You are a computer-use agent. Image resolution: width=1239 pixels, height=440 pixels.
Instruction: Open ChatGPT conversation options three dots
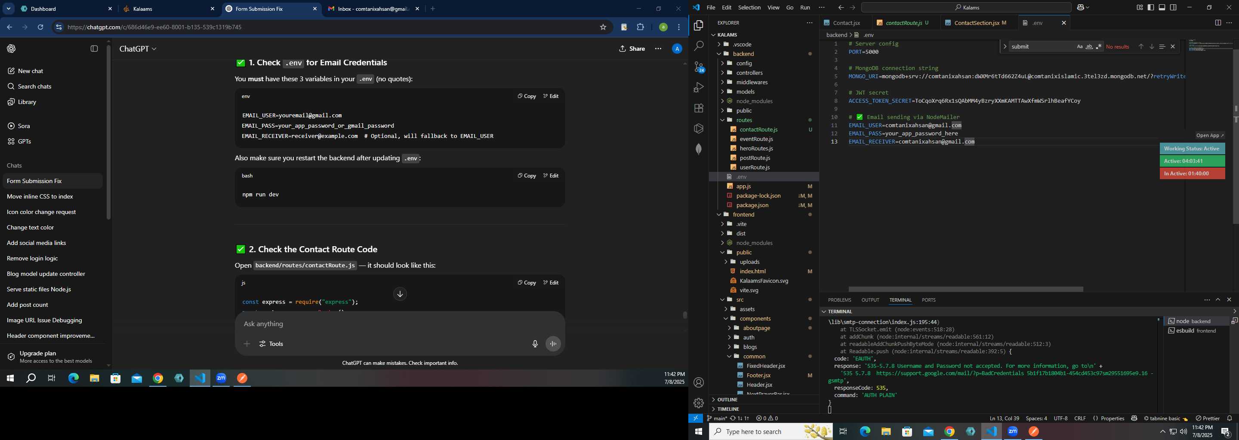(658, 49)
